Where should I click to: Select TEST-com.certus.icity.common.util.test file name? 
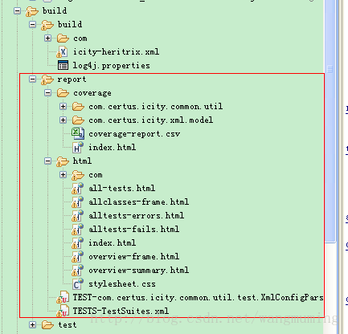[198, 297]
